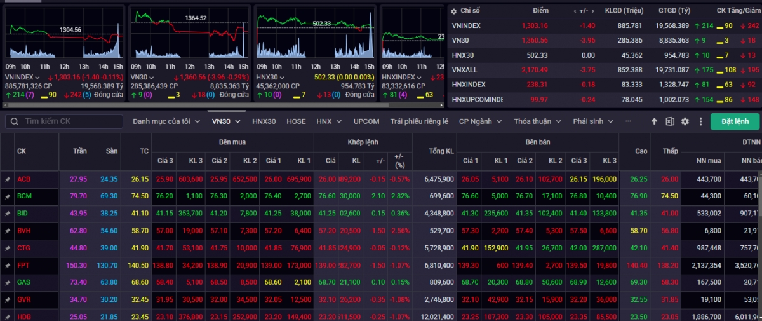Image resolution: width=762 pixels, height=321 pixels.
Task: Focus the Tìm kiếm CK search field
Action: 63,121
